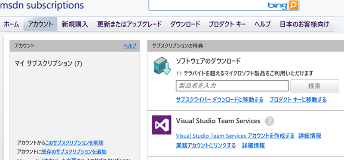Go to the ダウンロード tab
The height and width of the screenshot is (160, 344).
click(x=185, y=24)
